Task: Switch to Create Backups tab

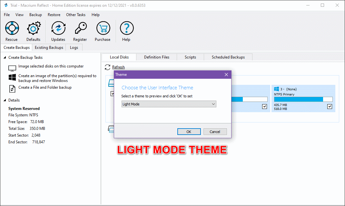Action: (16, 48)
